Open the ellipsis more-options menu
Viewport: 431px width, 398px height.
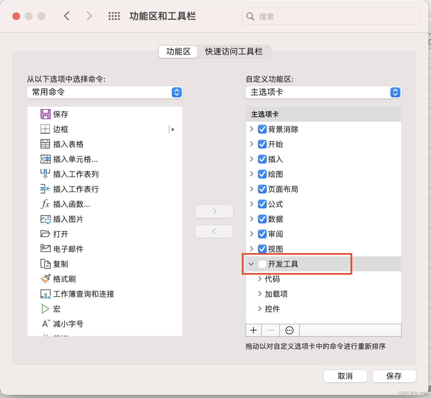(x=290, y=330)
